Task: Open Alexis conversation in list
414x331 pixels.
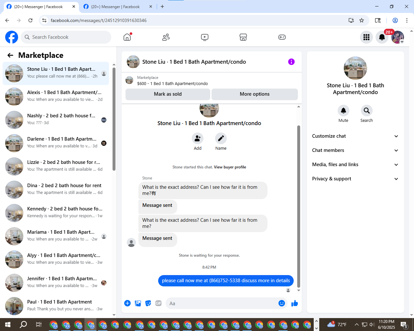Action: coord(56,97)
